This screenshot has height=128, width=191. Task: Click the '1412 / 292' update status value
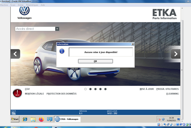tap(112, 113)
